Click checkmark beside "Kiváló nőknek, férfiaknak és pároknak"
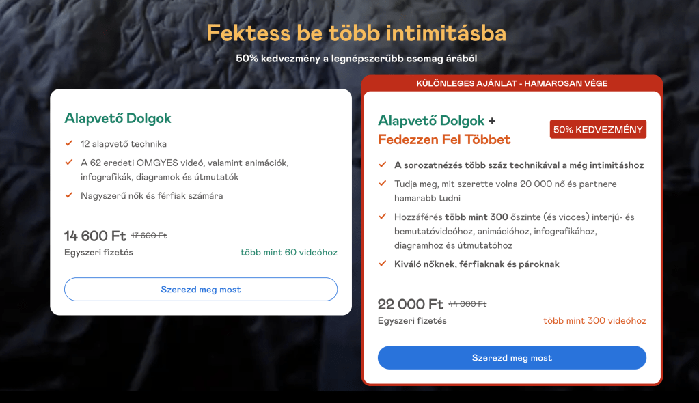The image size is (699, 403). [382, 264]
